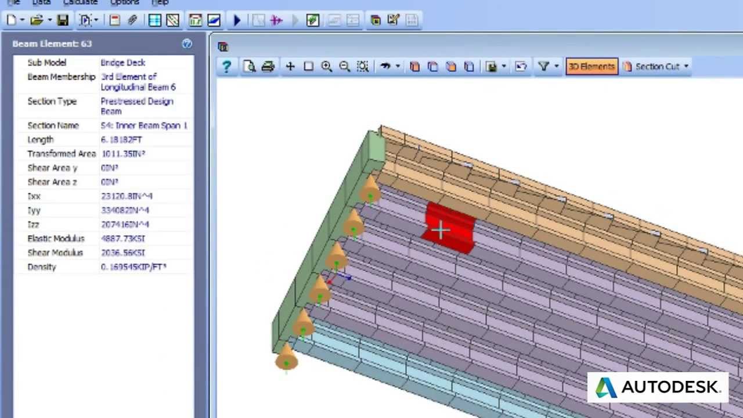Select the Zoom In magnifier tool
The width and height of the screenshot is (743, 418).
[x=326, y=67]
